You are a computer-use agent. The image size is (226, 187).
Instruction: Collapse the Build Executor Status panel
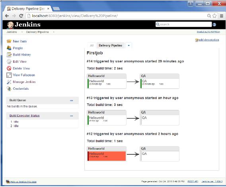(x=72, y=116)
